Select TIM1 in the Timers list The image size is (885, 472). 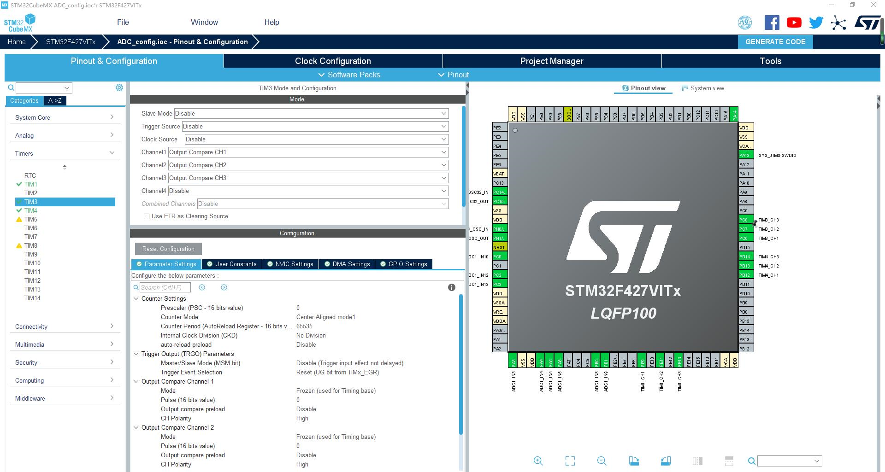(x=31, y=184)
